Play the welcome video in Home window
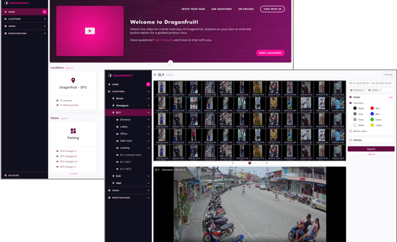Screen dimensions: 397x242 tap(90, 31)
